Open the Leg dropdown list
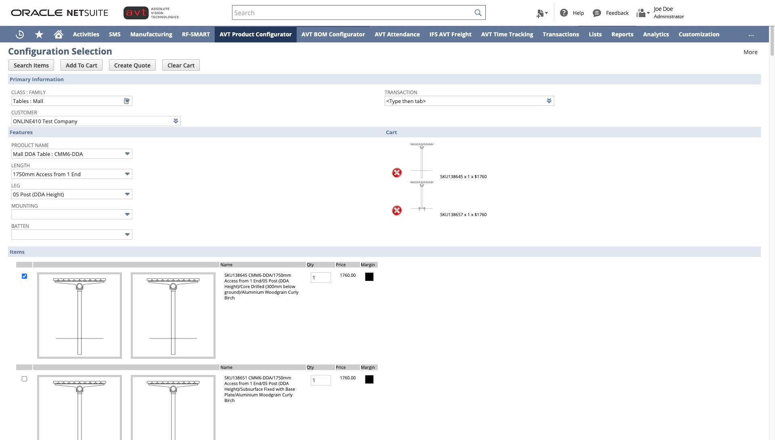Viewport: 775px width, 440px height. 127,194
